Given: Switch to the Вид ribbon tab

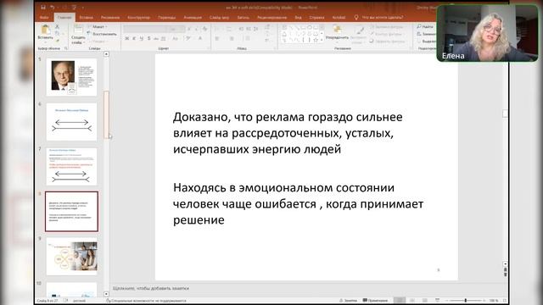Looking at the screenshot, I should (x=298, y=17).
